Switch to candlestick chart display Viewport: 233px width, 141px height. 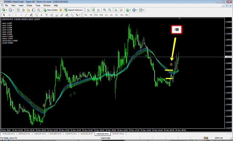[x=94, y=10]
